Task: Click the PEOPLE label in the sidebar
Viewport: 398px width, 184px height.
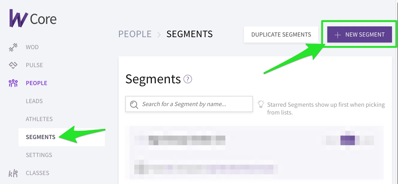Action: tap(37, 83)
